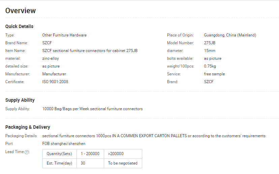Click the 'To be negotiated' cell
279x174 pixels.
pyautogui.click(x=123, y=163)
